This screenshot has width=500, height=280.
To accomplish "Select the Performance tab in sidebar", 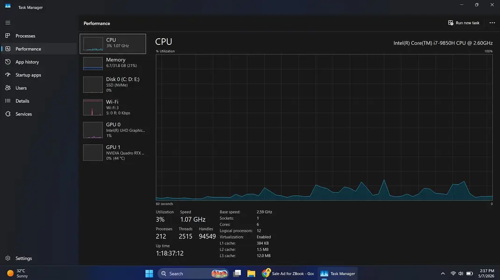I will click(39, 49).
